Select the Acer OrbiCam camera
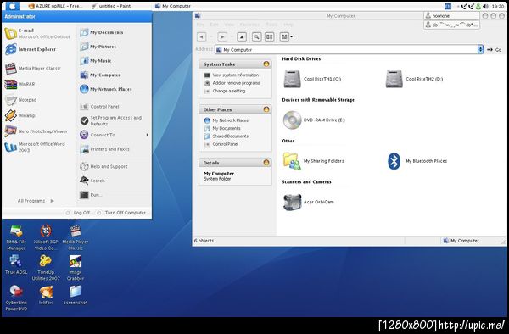Image resolution: width=509 pixels, height=334 pixels. click(309, 202)
